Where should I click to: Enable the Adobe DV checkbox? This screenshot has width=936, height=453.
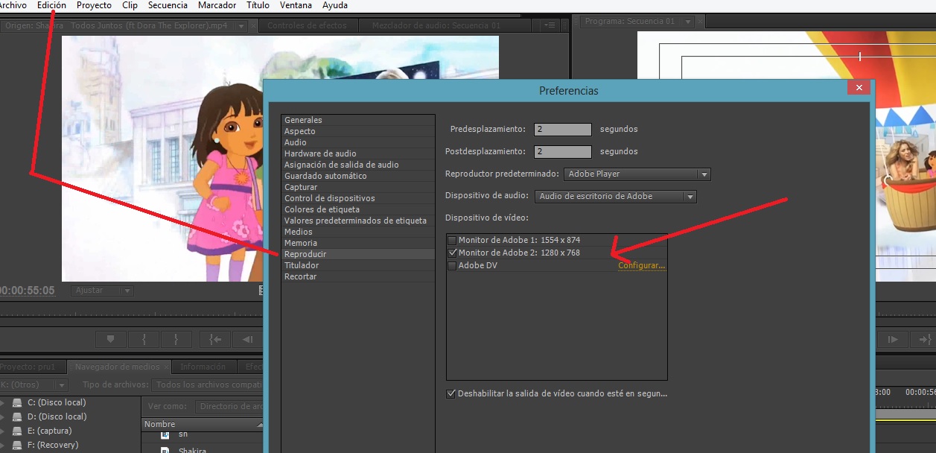451,265
